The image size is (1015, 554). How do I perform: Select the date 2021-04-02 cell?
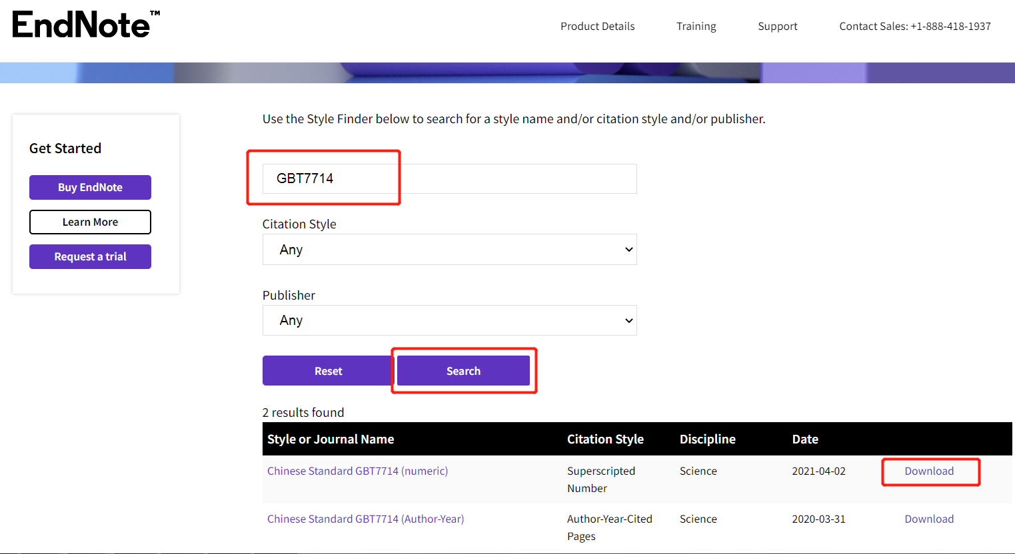click(x=818, y=471)
